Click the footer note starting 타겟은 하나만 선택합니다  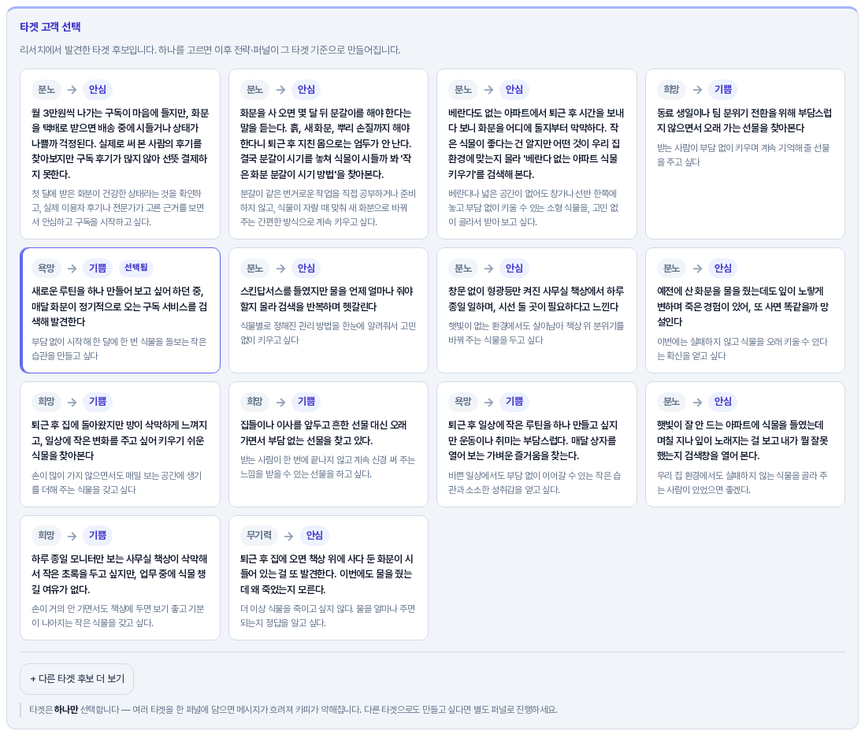(294, 710)
